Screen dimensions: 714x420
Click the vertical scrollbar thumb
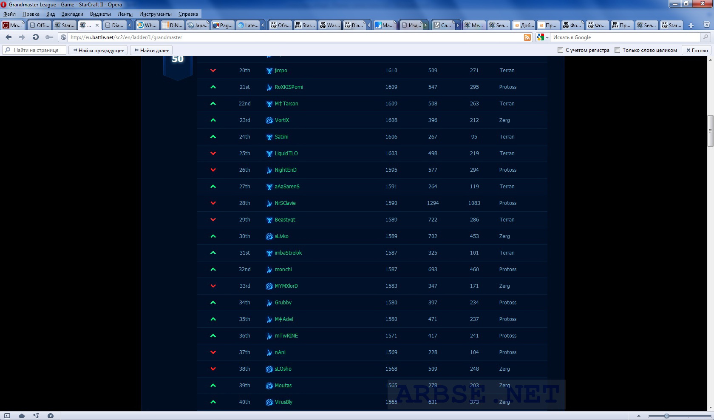click(710, 131)
